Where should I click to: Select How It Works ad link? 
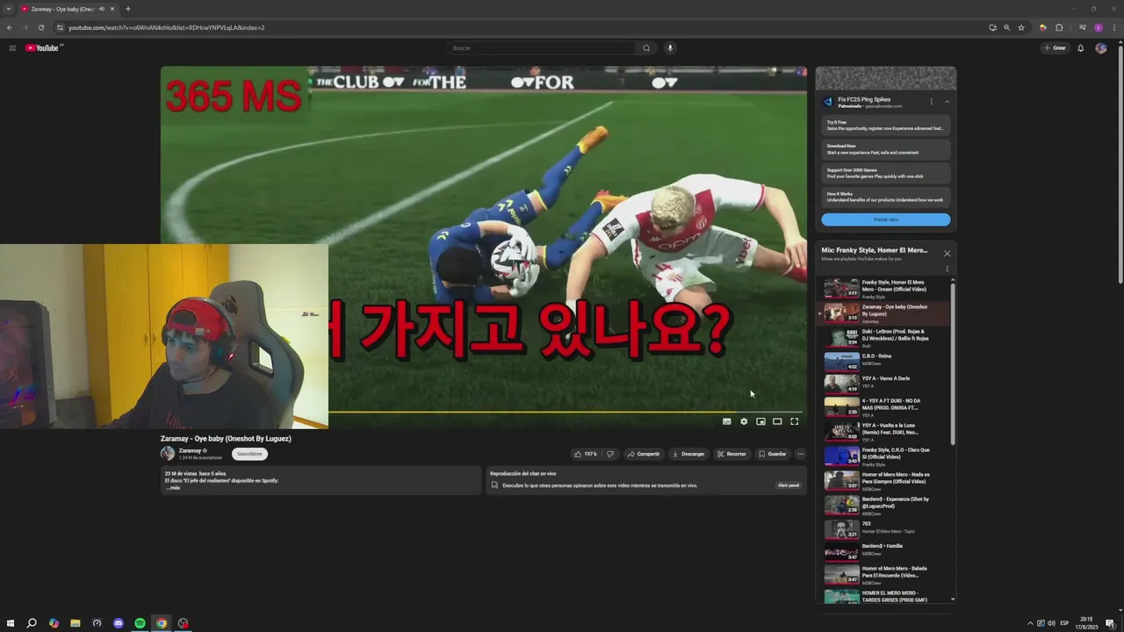(x=886, y=197)
